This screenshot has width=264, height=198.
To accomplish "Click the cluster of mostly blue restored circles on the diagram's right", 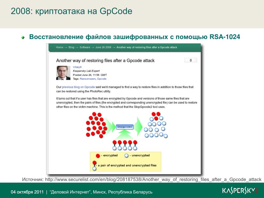I will [156, 125].
